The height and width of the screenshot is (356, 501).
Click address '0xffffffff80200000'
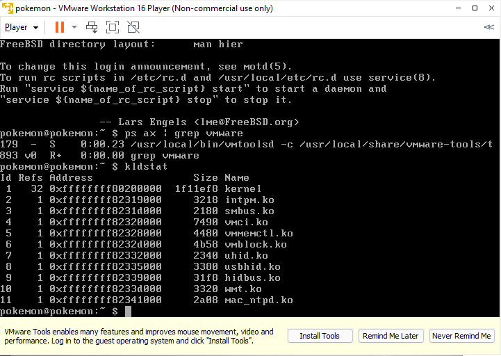[x=106, y=188]
